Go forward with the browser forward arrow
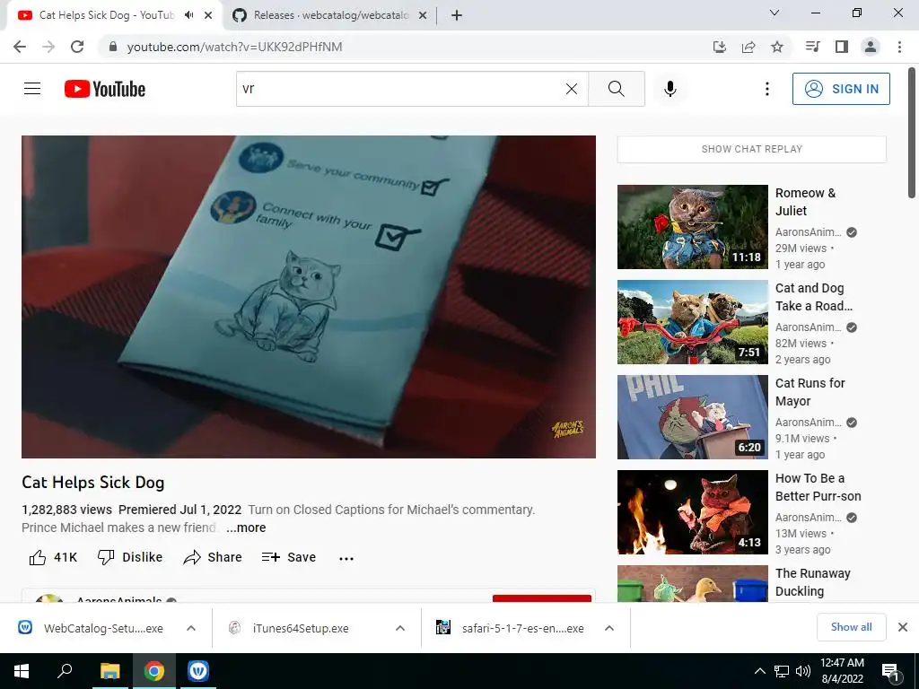This screenshot has width=919, height=689. (48, 47)
